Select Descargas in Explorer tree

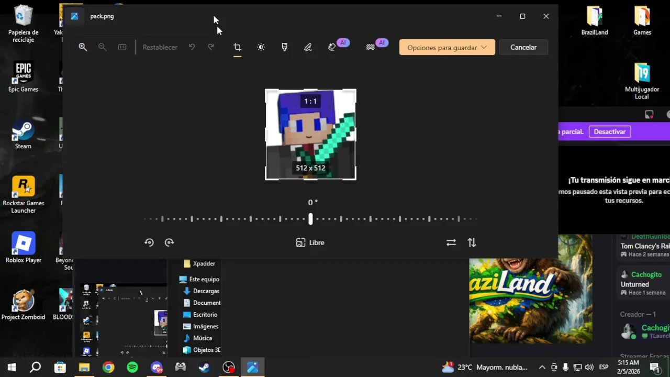click(x=201, y=291)
